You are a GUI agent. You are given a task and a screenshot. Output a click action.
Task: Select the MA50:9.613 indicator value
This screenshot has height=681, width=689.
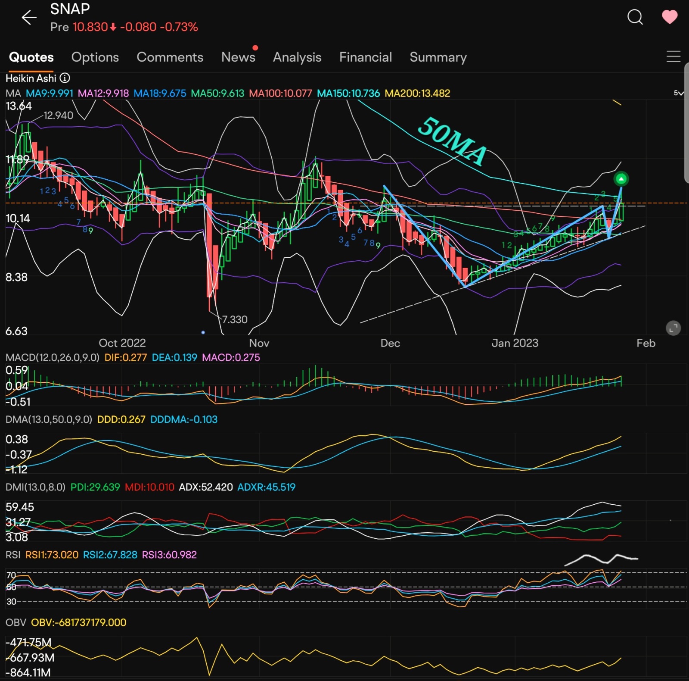click(217, 94)
